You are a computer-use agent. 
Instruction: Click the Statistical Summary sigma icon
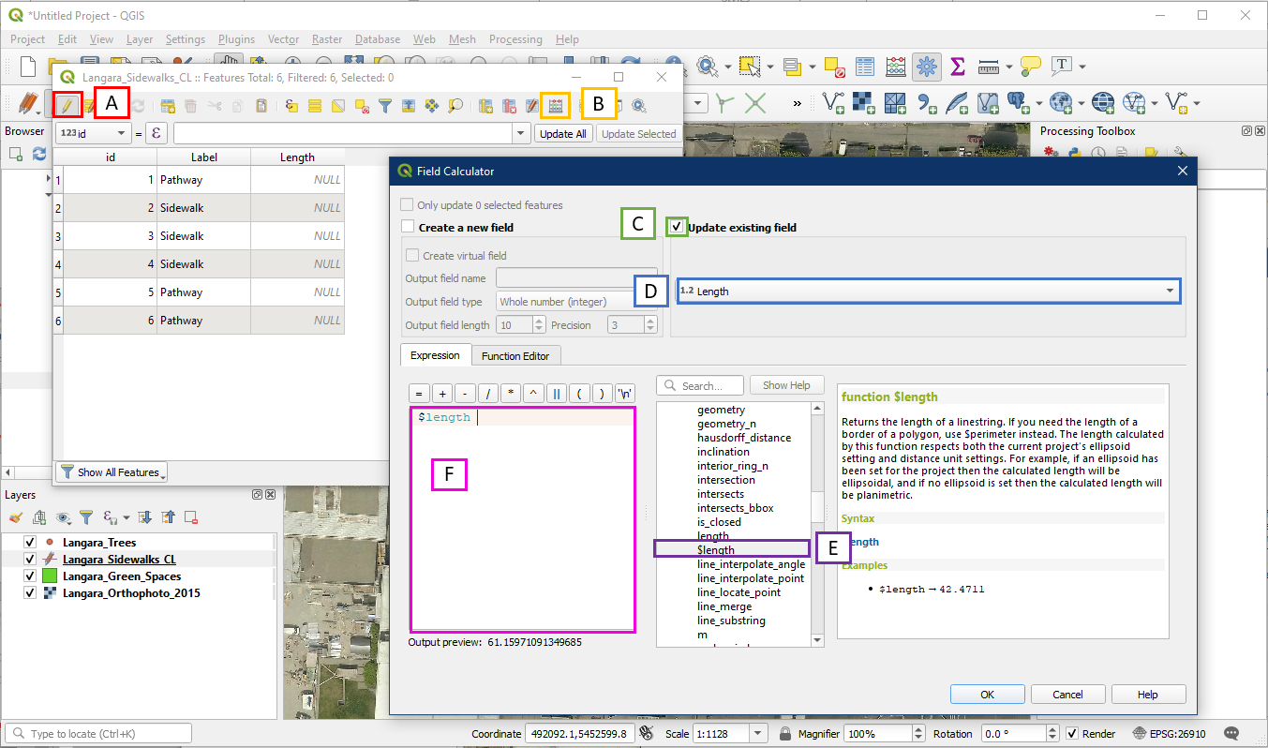click(958, 67)
